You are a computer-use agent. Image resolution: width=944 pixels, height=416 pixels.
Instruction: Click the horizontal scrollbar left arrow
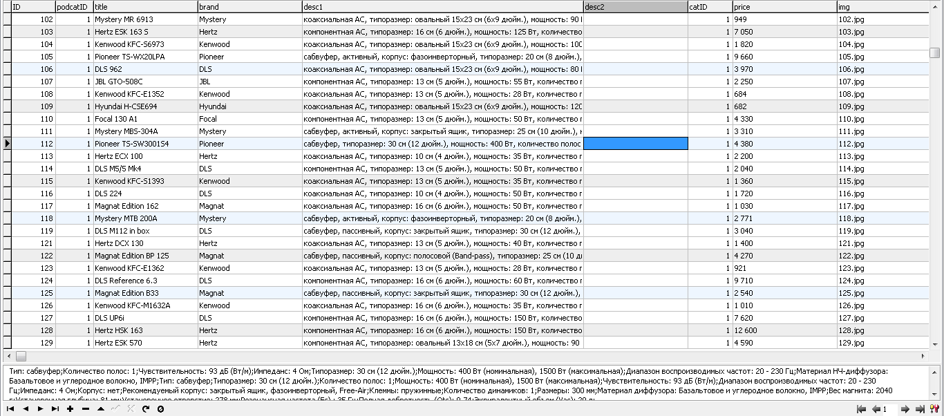[8, 355]
